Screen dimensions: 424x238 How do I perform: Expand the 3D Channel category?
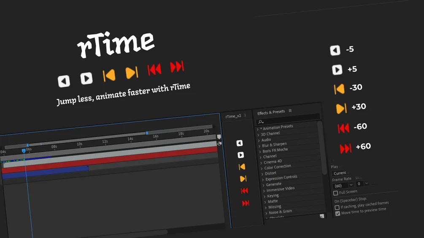258,135
